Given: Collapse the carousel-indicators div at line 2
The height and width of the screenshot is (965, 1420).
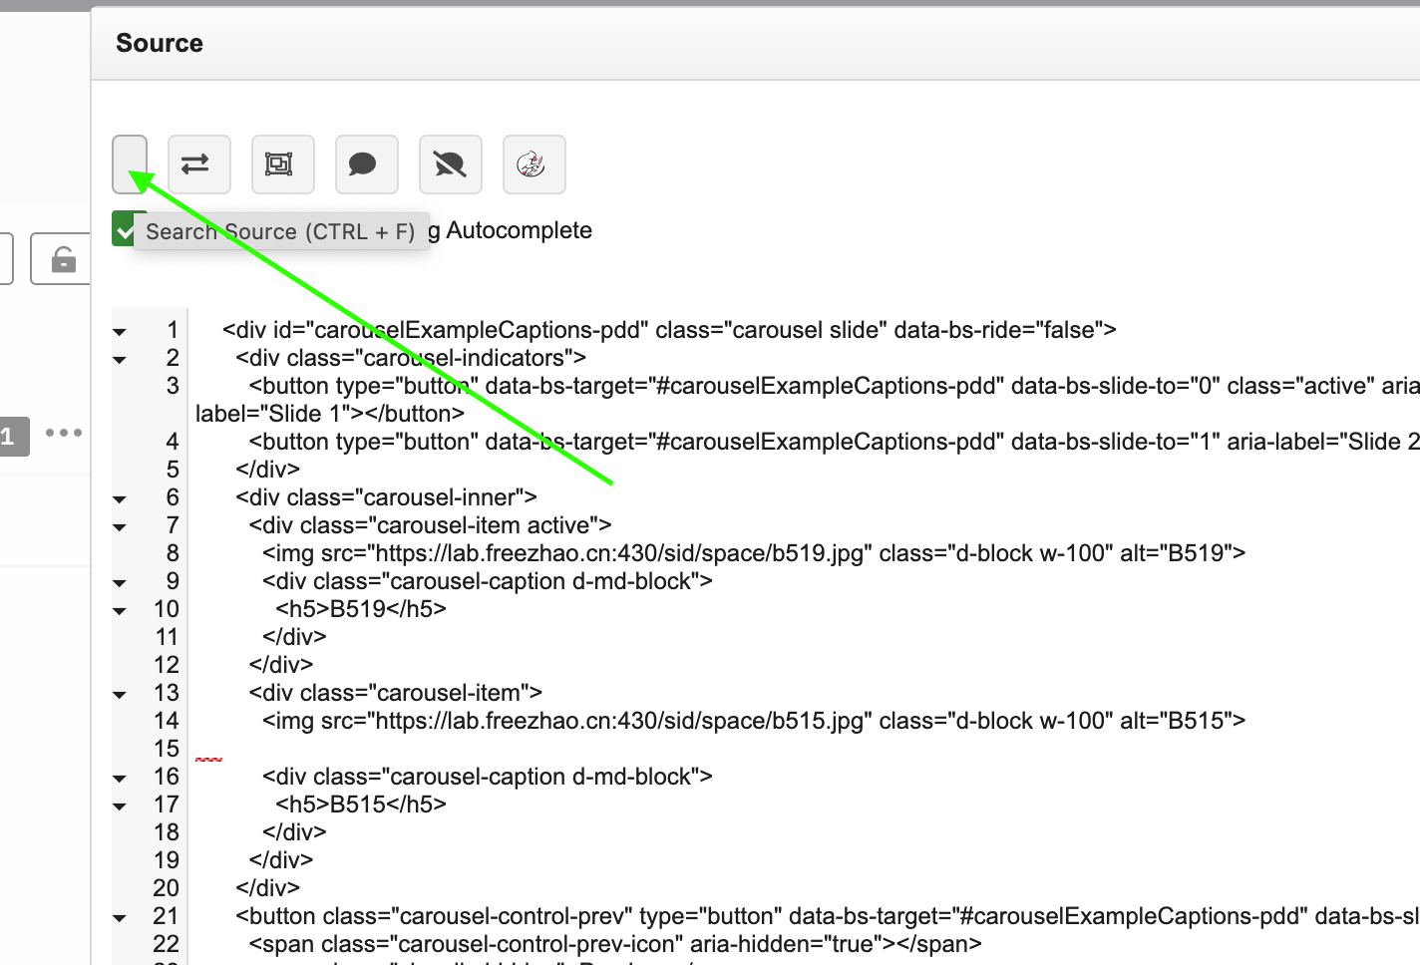Looking at the screenshot, I should tap(120, 359).
